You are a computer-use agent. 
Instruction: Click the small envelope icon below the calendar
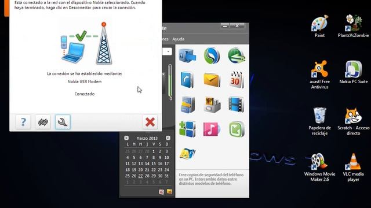tap(169, 191)
